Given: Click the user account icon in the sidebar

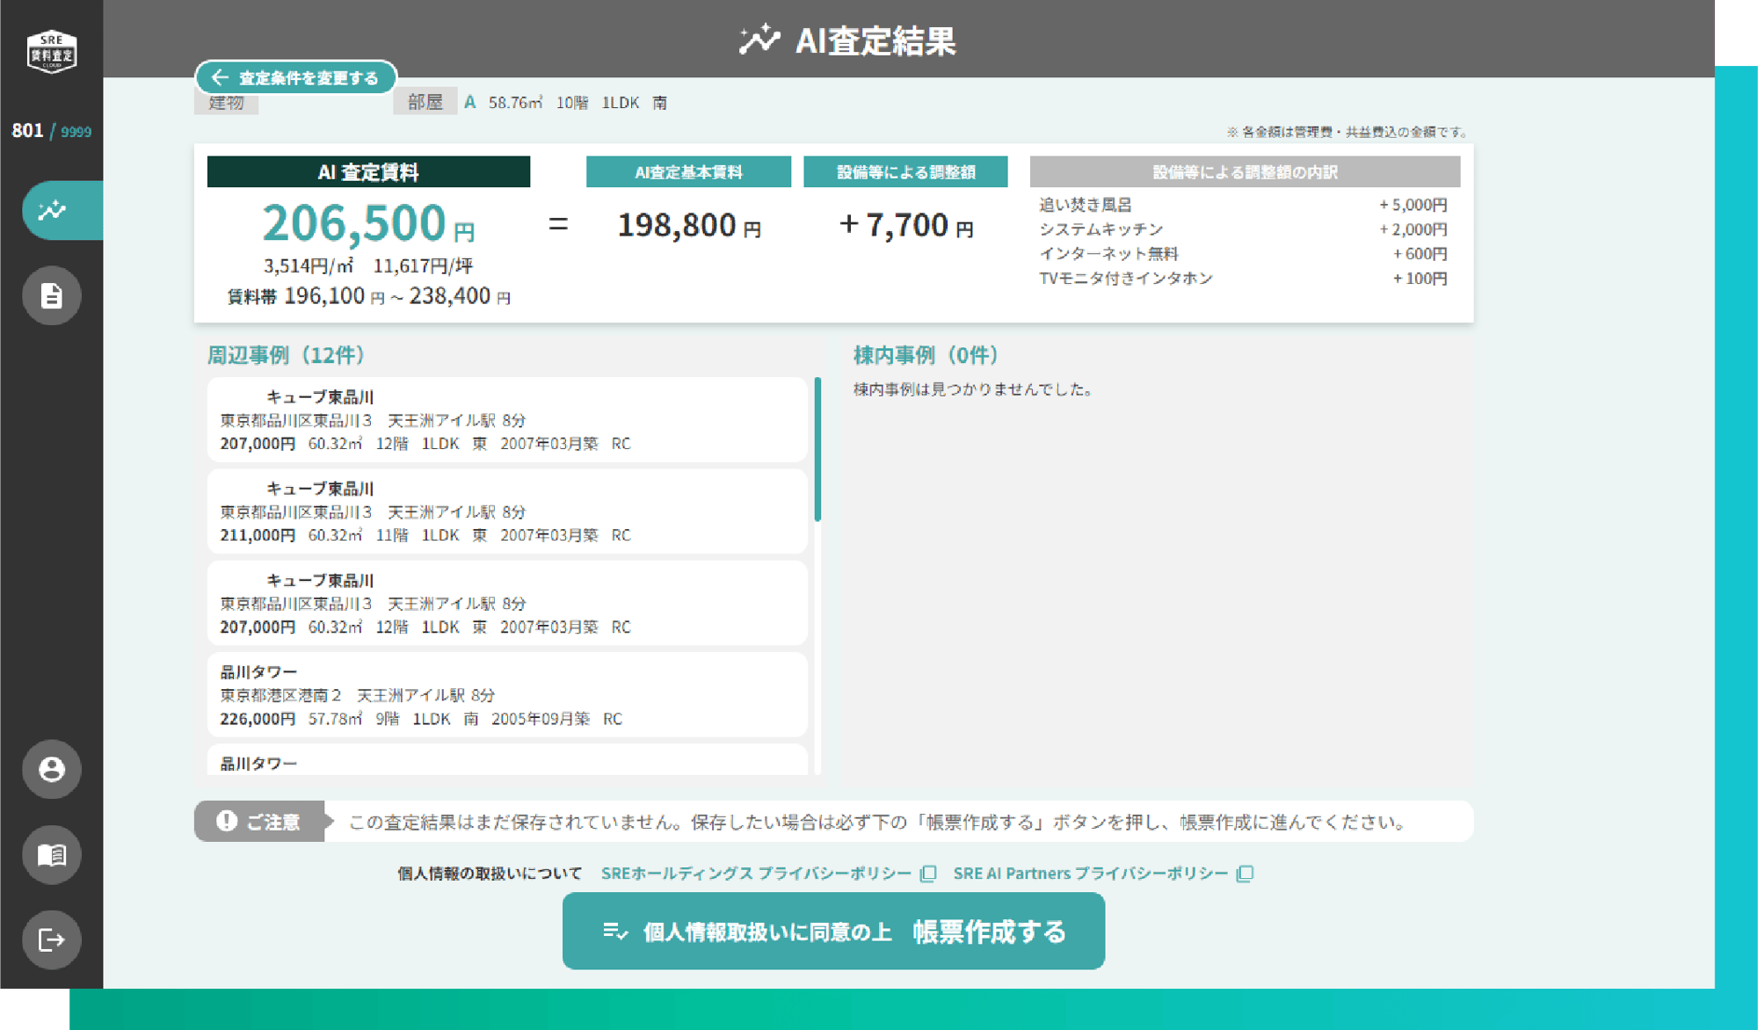Looking at the screenshot, I should coord(50,769).
